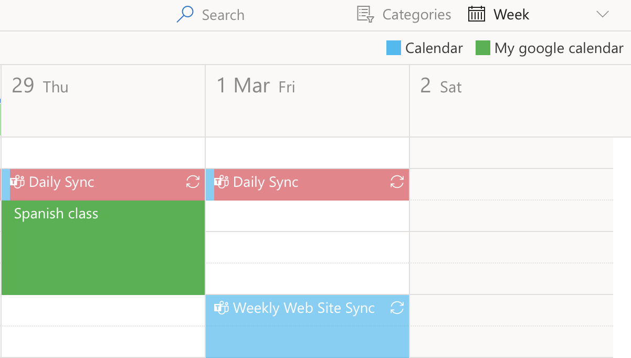
Task: Select the 1 Mar Fri day header
Action: tap(307, 101)
